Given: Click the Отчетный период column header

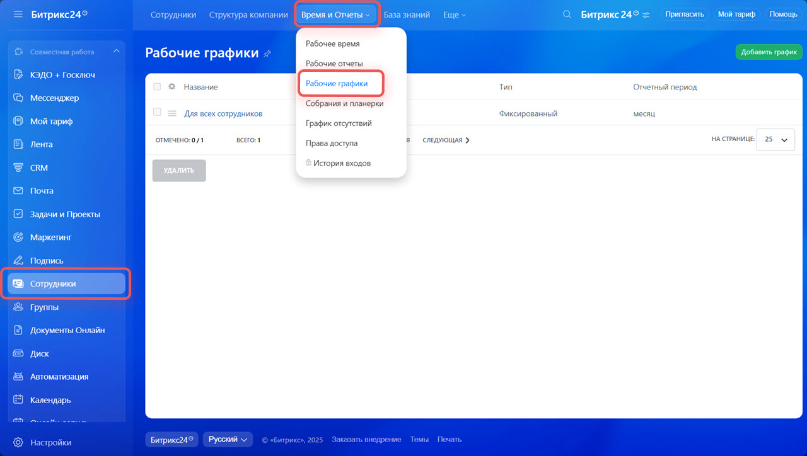Looking at the screenshot, I should point(665,87).
